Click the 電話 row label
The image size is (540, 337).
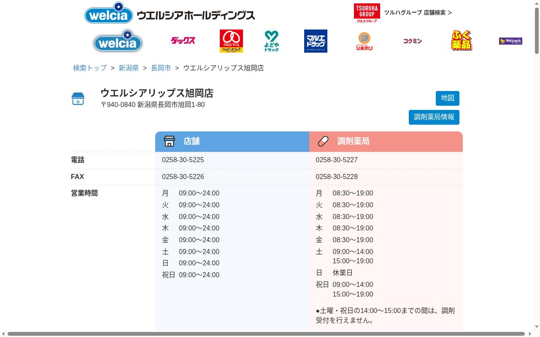pos(78,160)
